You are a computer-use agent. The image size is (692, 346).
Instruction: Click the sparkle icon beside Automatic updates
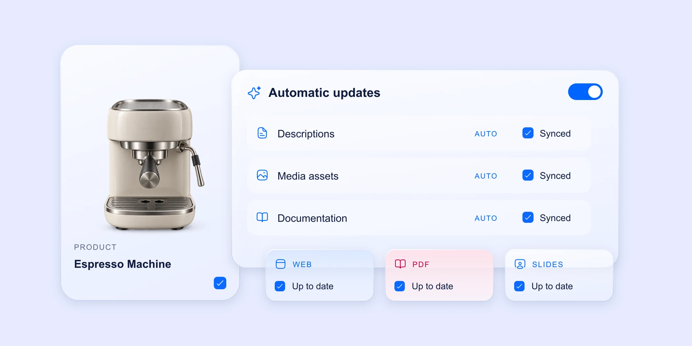point(254,93)
